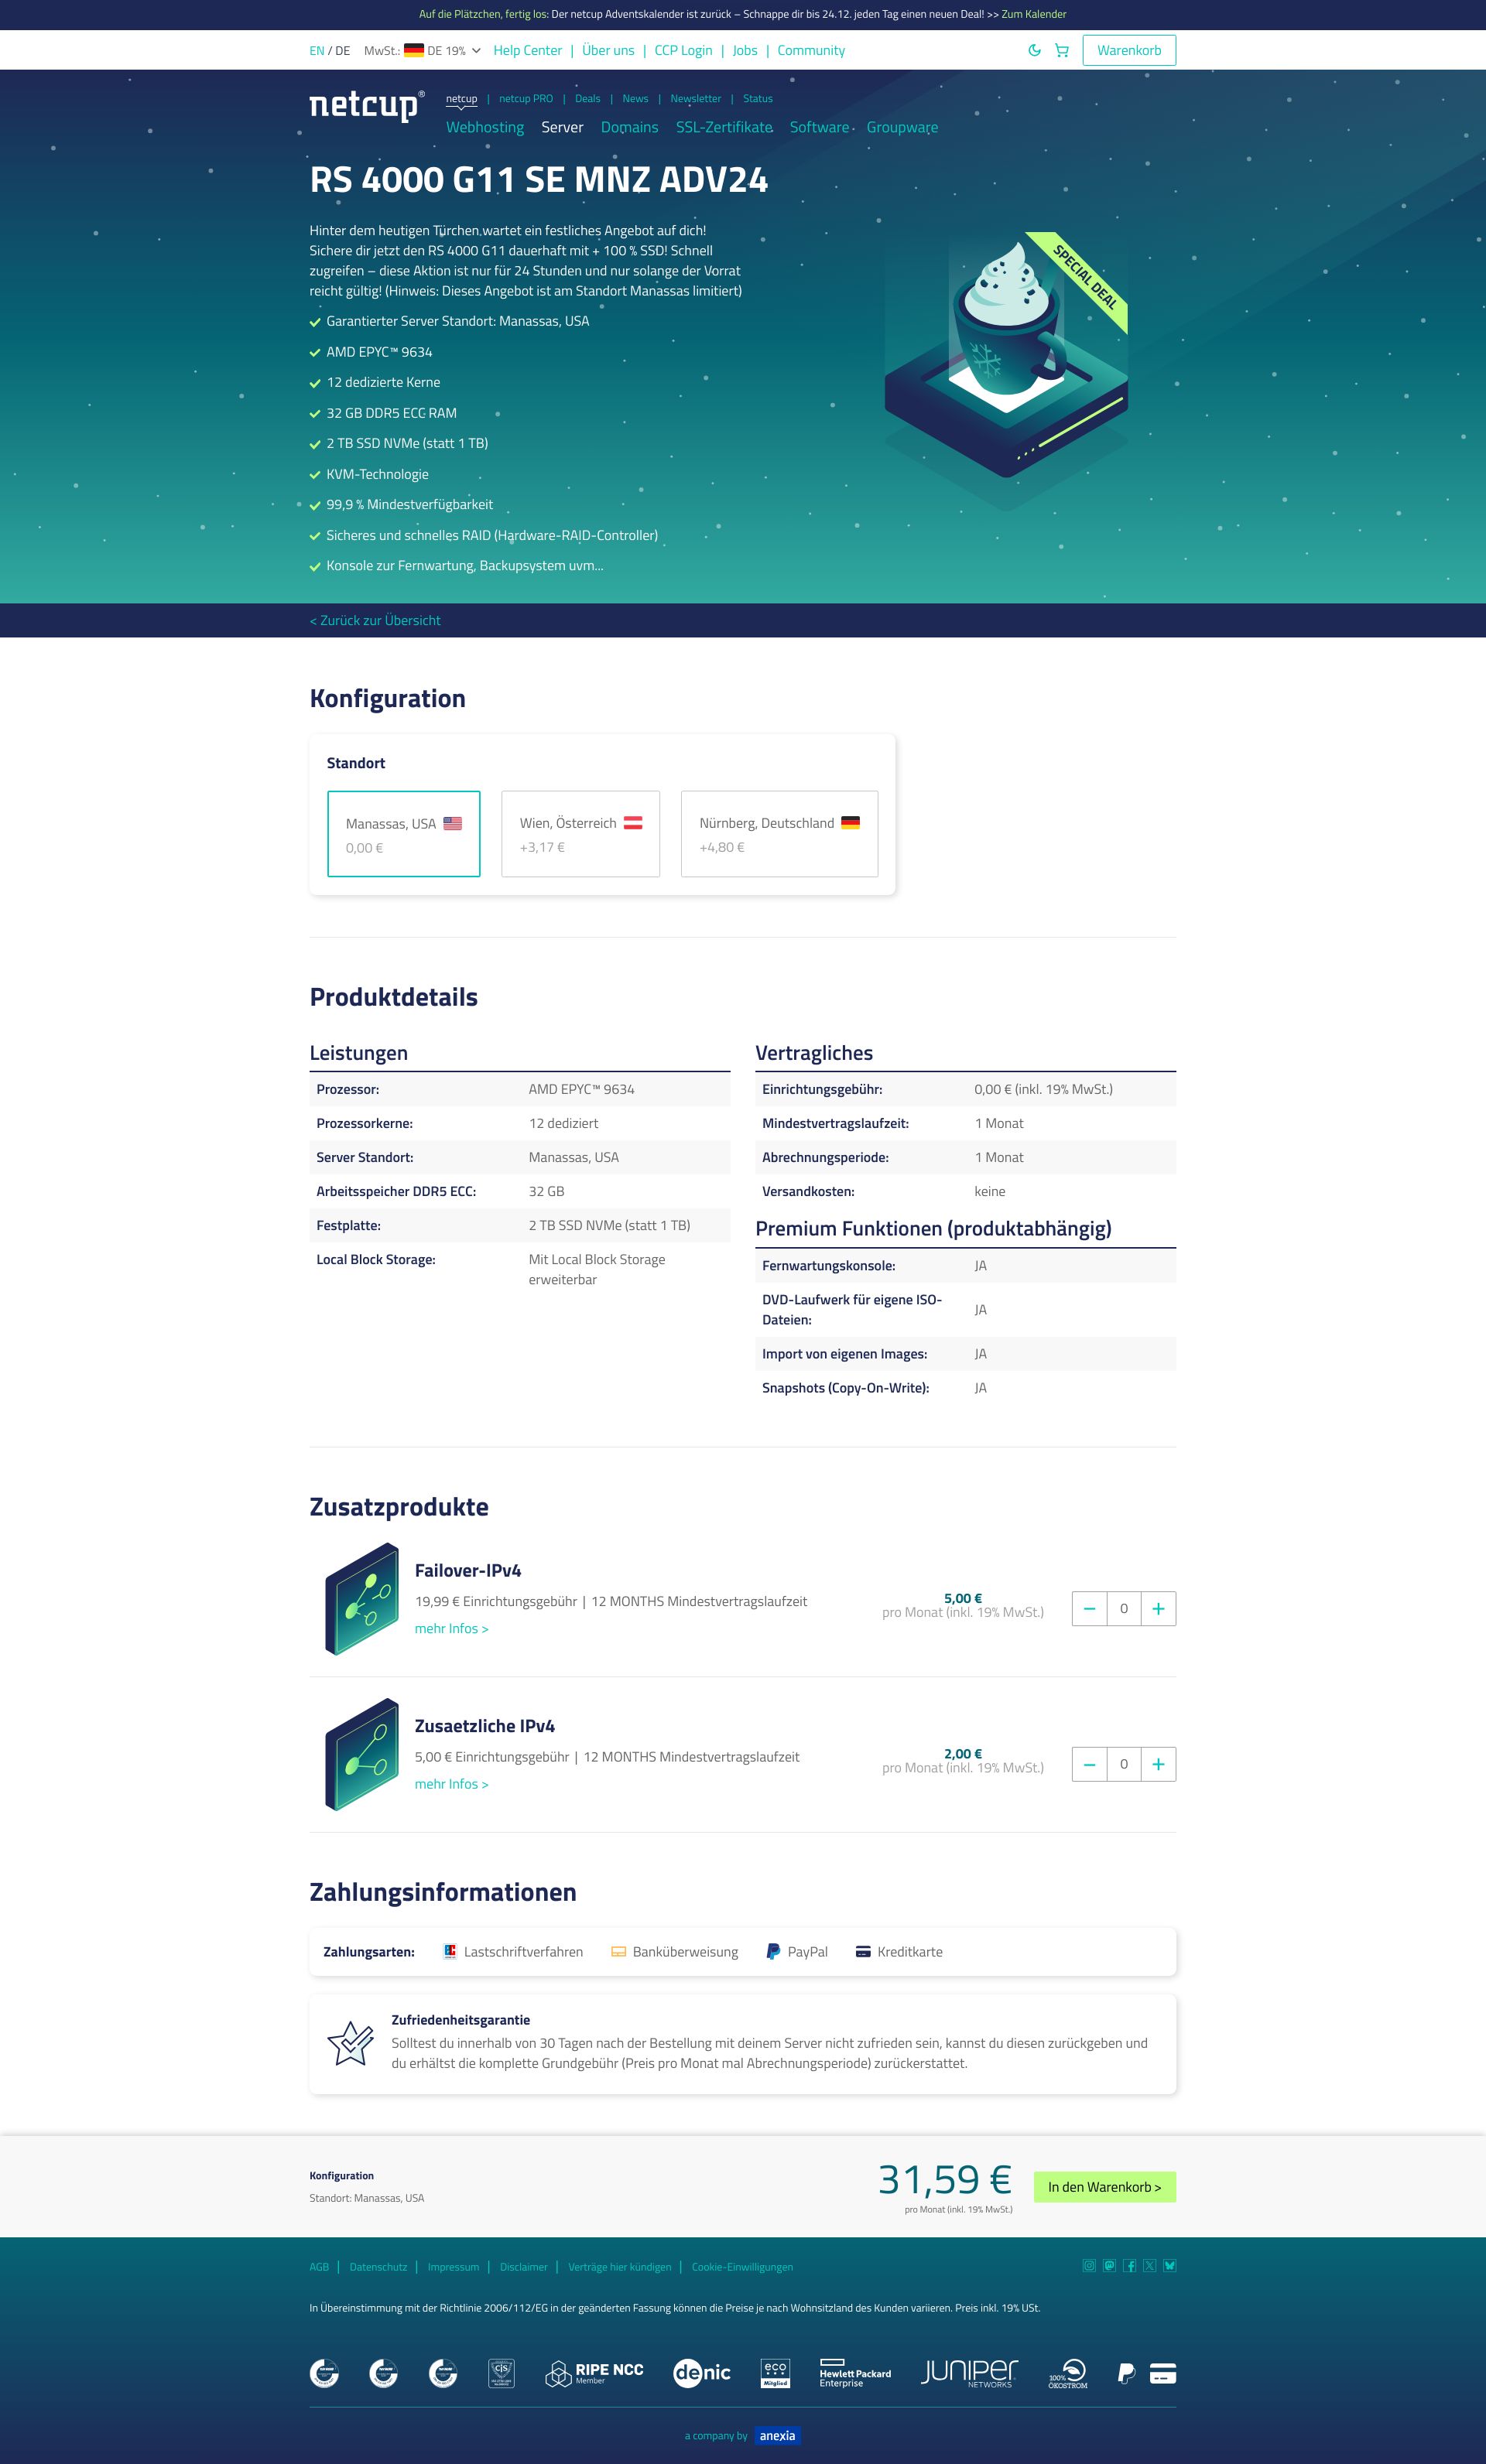Open the Help Center link
The width and height of the screenshot is (1486, 2464).
tap(527, 50)
